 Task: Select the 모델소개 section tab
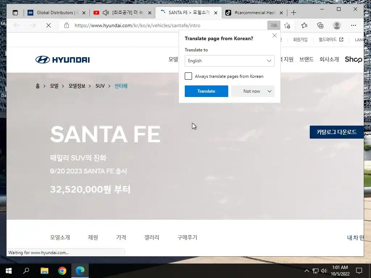point(60,237)
